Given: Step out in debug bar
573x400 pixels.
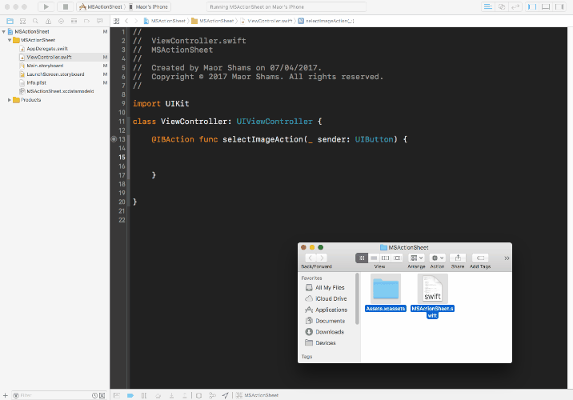Looking at the screenshot, I should [x=185, y=395].
